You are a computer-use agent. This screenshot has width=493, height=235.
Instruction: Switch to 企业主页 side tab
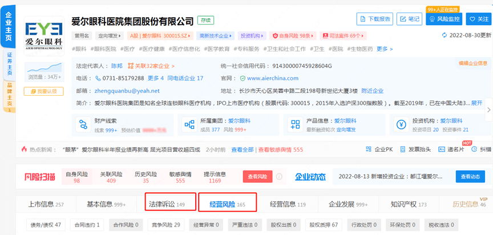pos(9,27)
